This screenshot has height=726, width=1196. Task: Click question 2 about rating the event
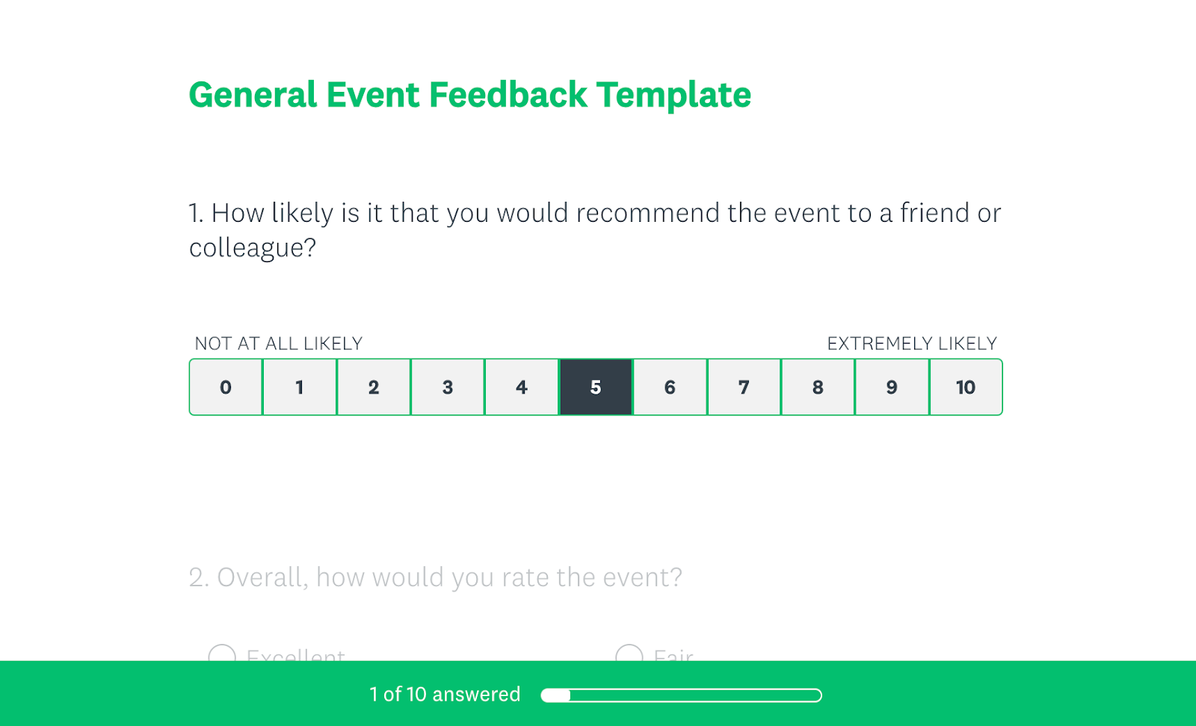(x=436, y=576)
